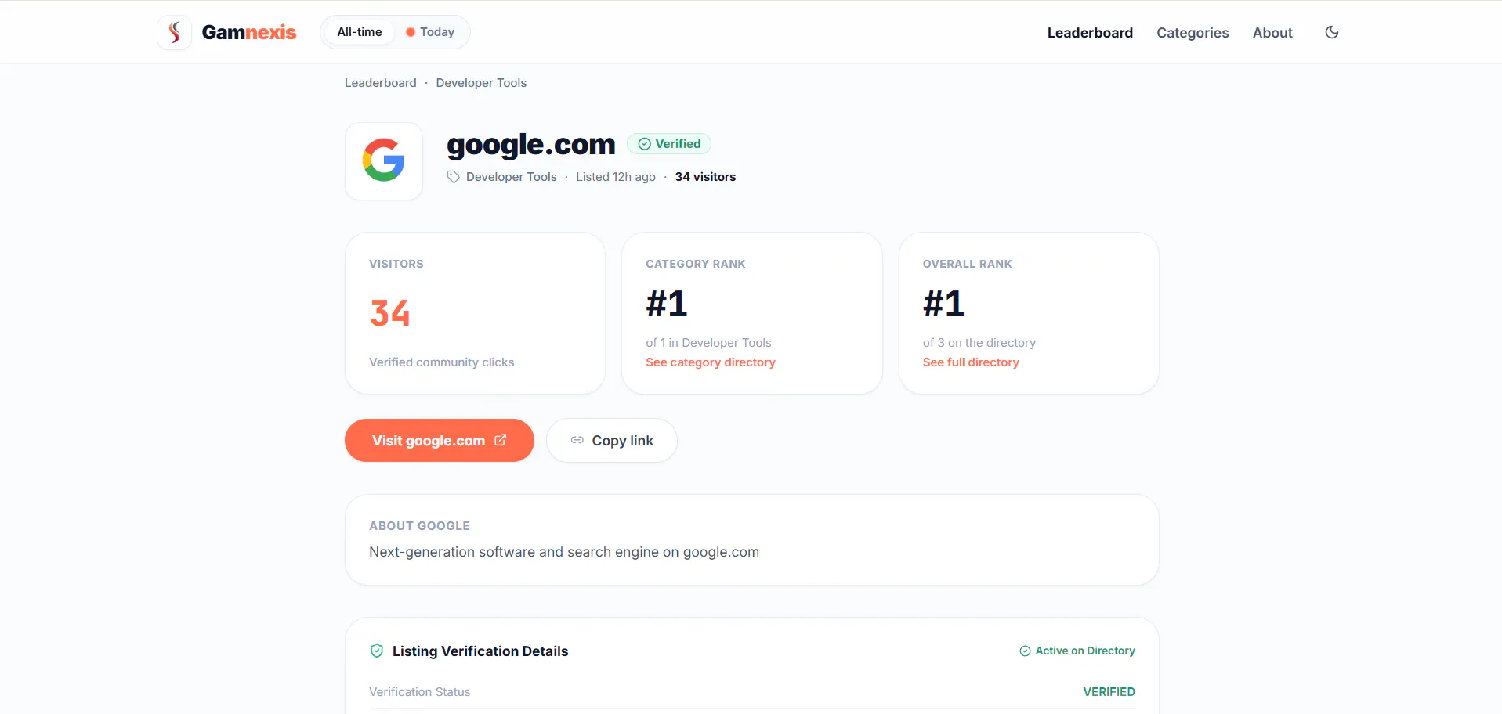Click the google.com heading
The image size is (1502, 714).
click(531, 145)
